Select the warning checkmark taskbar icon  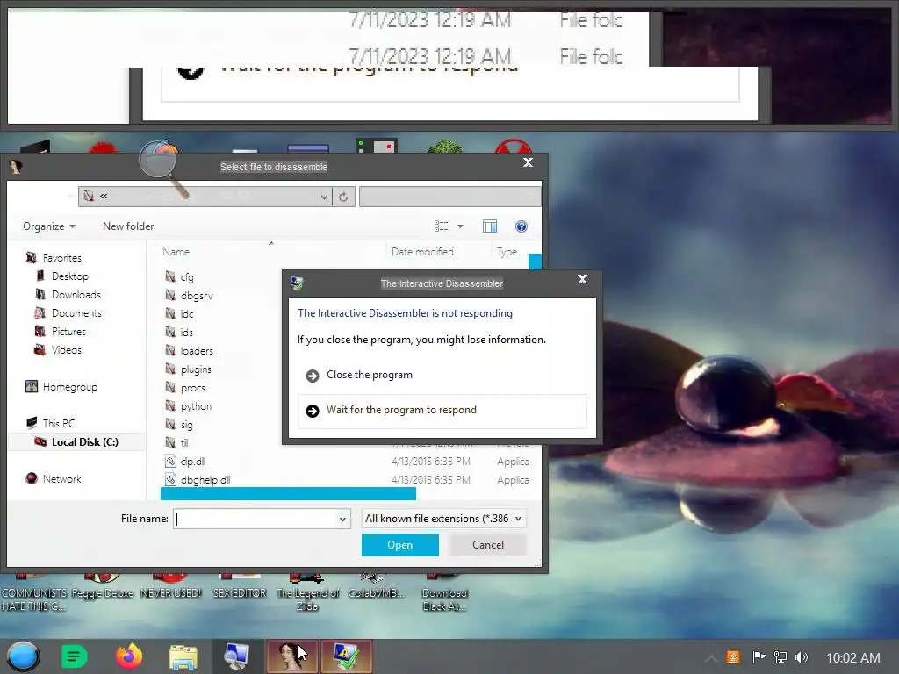(346, 656)
